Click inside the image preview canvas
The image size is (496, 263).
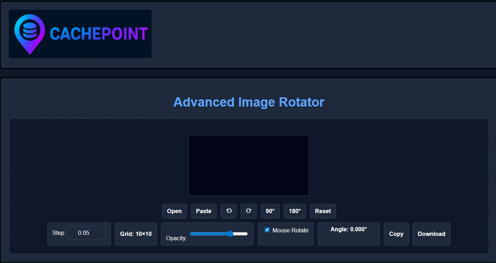(249, 165)
